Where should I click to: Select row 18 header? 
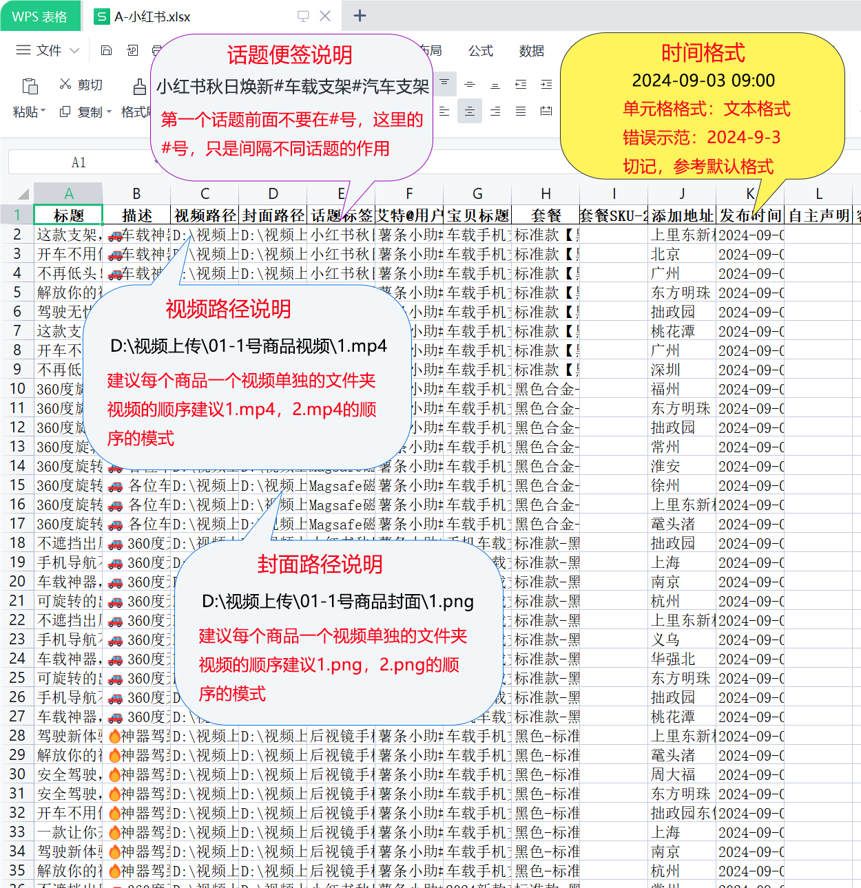coord(17,543)
